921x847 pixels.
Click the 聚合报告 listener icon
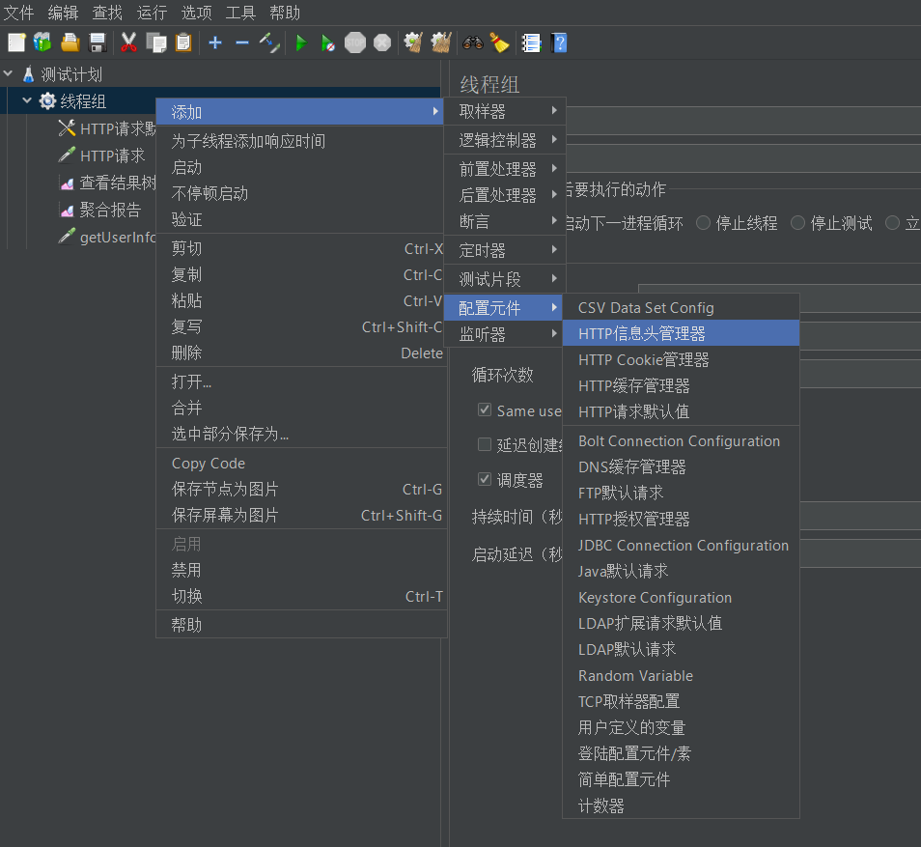click(67, 210)
